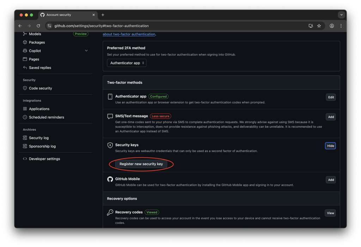This screenshot has width=361, height=247.
Task: Click the Code security shield icon
Action: coord(25,88)
